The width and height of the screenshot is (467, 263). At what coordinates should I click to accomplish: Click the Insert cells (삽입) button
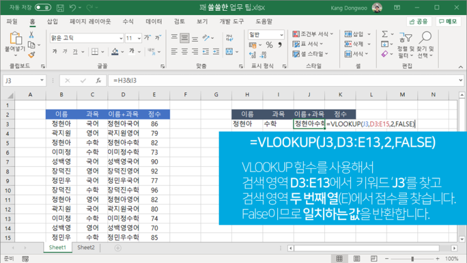click(x=354, y=34)
